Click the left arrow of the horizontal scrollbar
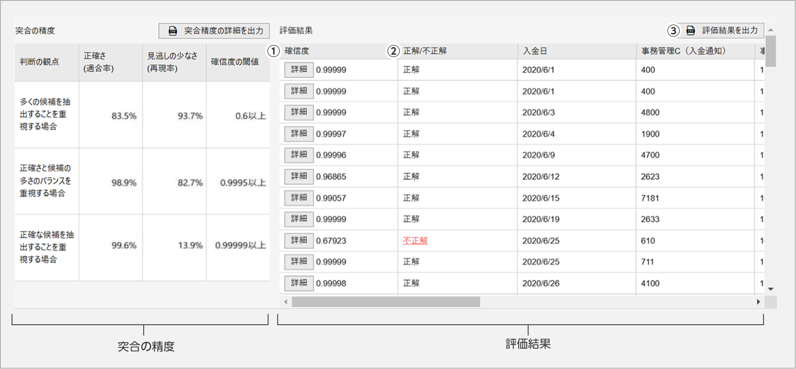This screenshot has width=796, height=369. coord(286,302)
